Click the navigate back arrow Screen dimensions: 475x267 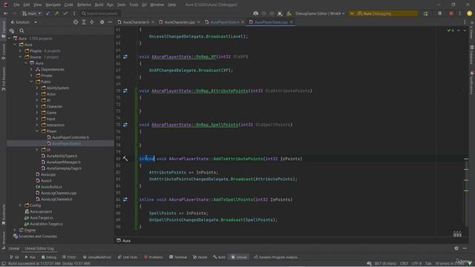(x=5, y=13)
